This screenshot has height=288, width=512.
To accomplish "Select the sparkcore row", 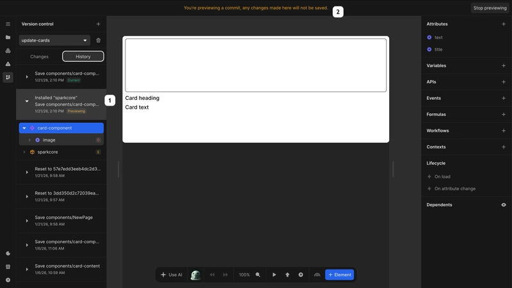I will [x=61, y=152].
